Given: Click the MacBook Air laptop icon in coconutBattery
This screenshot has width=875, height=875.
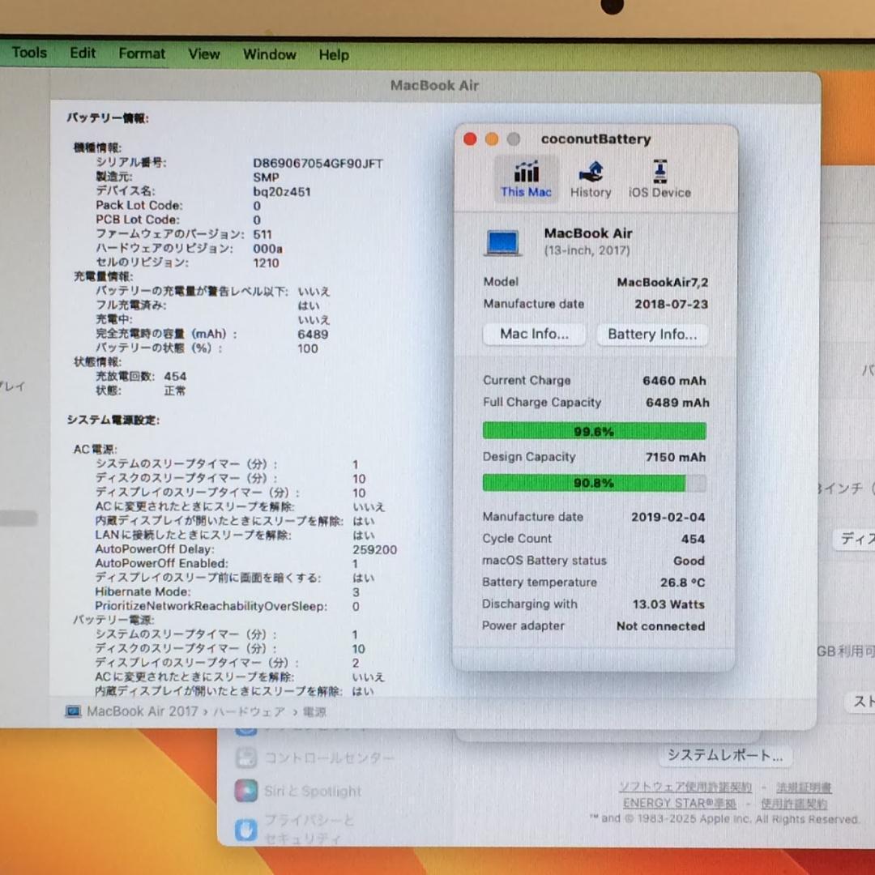Looking at the screenshot, I should [503, 243].
